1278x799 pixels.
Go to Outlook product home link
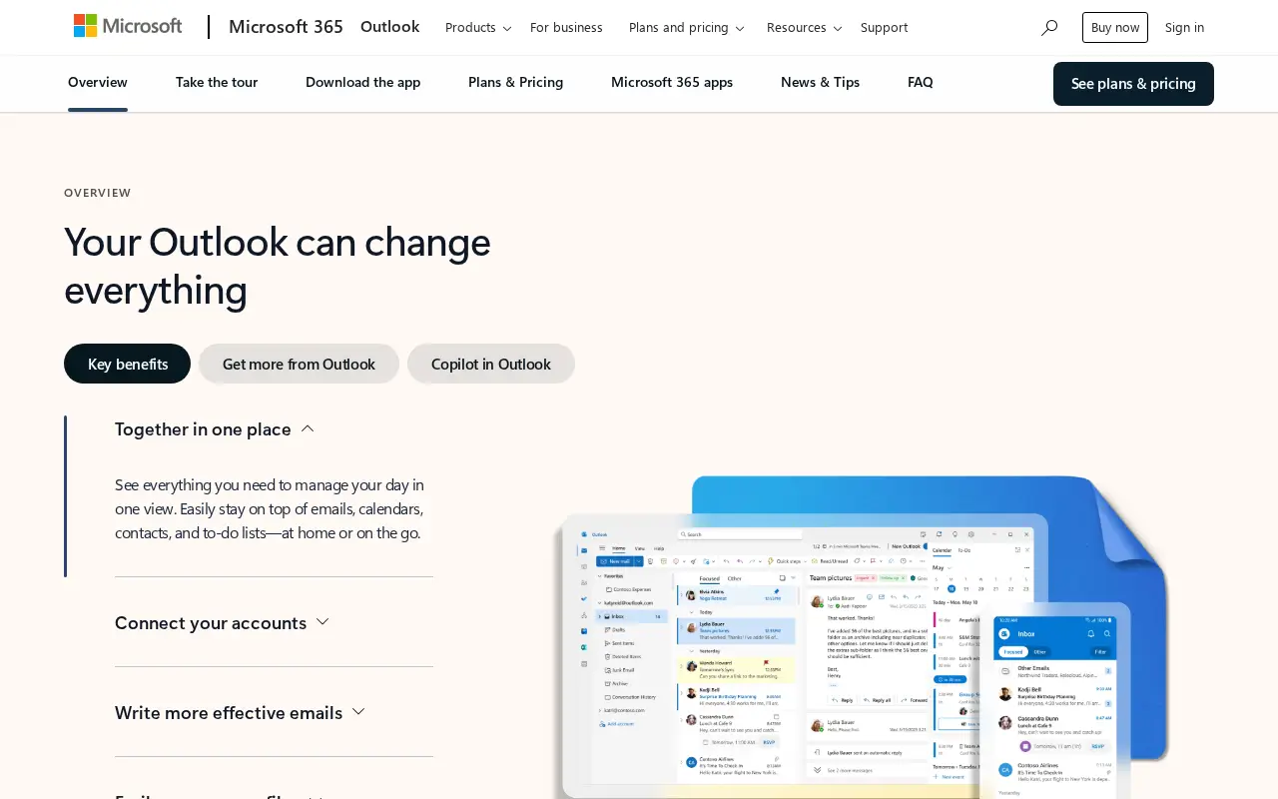click(x=389, y=27)
